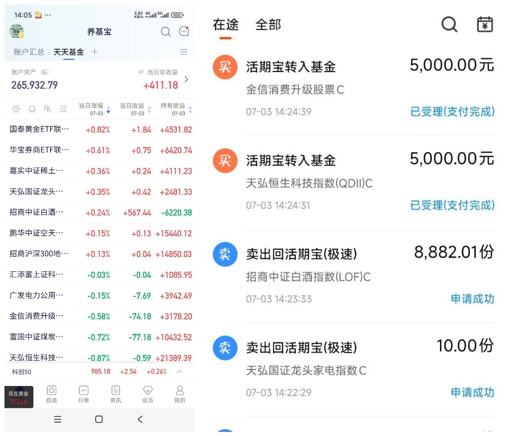Open 招商中证白酒 fund row
Screen dimensions: 512x436
(100, 212)
